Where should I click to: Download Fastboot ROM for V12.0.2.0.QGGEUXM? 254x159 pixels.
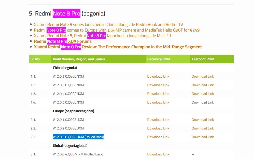click(x=203, y=128)
